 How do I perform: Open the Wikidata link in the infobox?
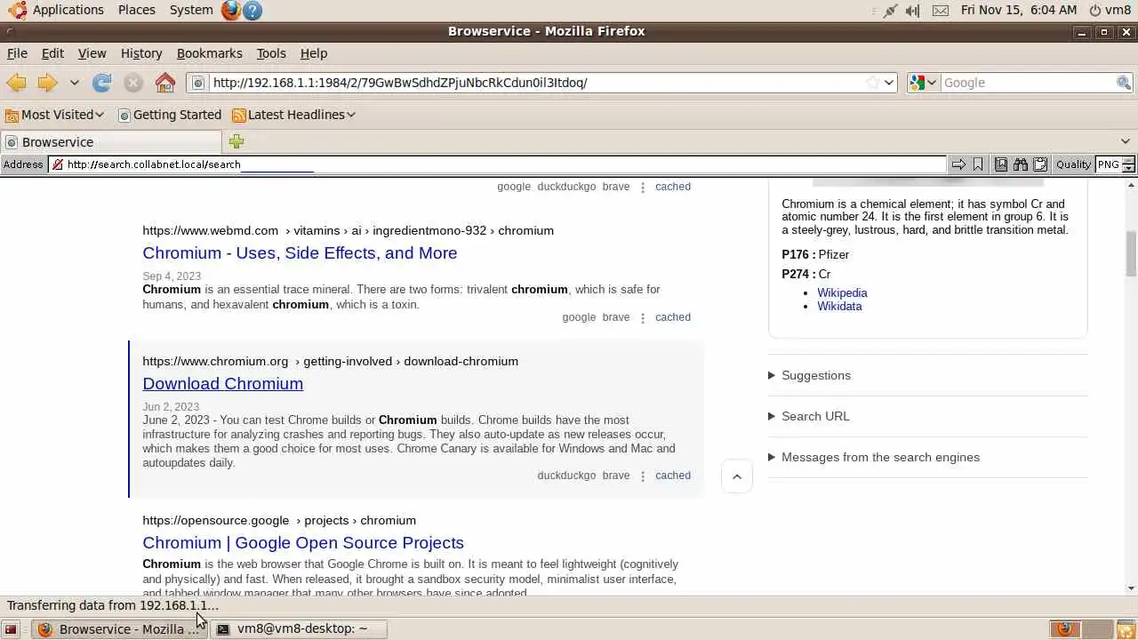click(x=839, y=306)
